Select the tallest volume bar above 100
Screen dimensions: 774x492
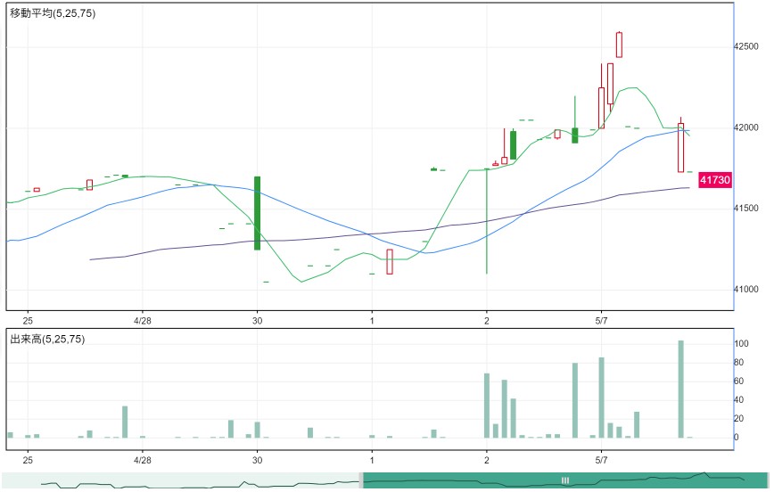680,389
